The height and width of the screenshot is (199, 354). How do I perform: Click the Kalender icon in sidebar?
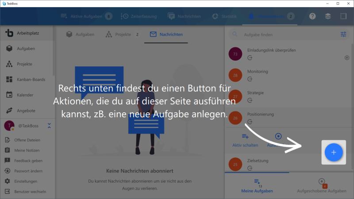coord(9,95)
